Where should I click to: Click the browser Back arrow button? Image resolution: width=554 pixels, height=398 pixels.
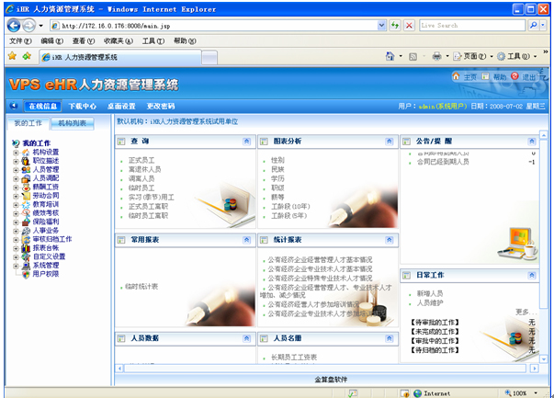[x=16, y=26]
